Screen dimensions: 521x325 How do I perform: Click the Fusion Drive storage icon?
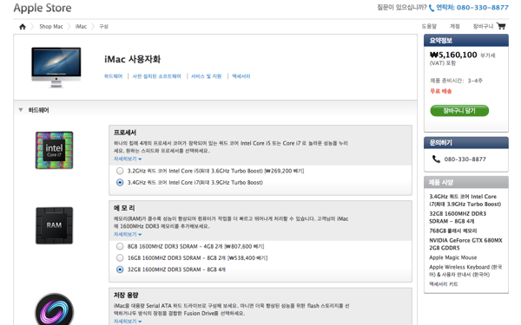click(x=54, y=309)
